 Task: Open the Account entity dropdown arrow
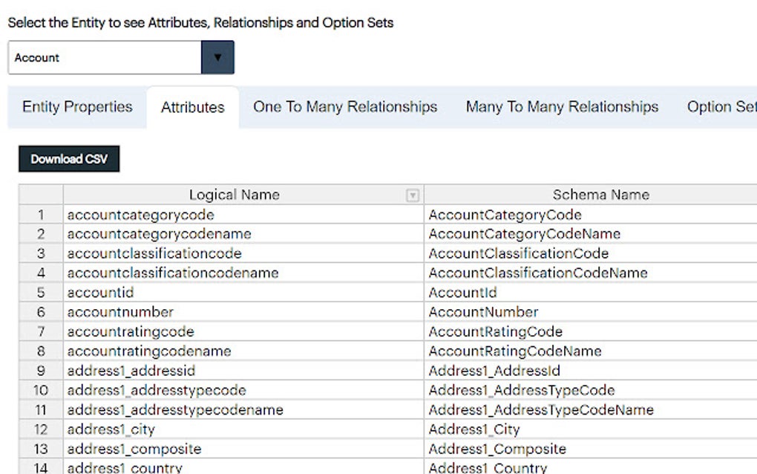[x=217, y=57]
